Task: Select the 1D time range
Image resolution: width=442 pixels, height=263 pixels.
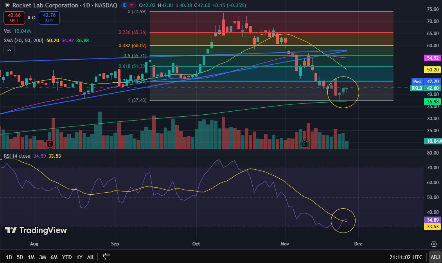Action: click(x=9, y=257)
